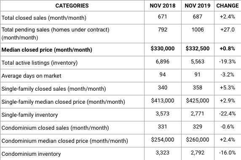The height and width of the screenshot is (160, 241).
Task: Select Median closed price row label
Action: coord(47,50)
